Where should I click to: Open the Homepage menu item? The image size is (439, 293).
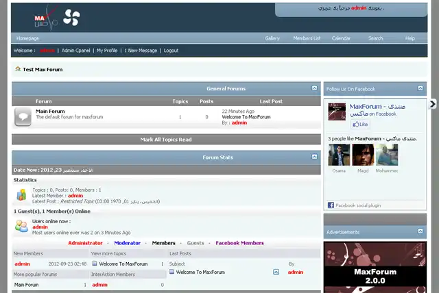pos(27,38)
